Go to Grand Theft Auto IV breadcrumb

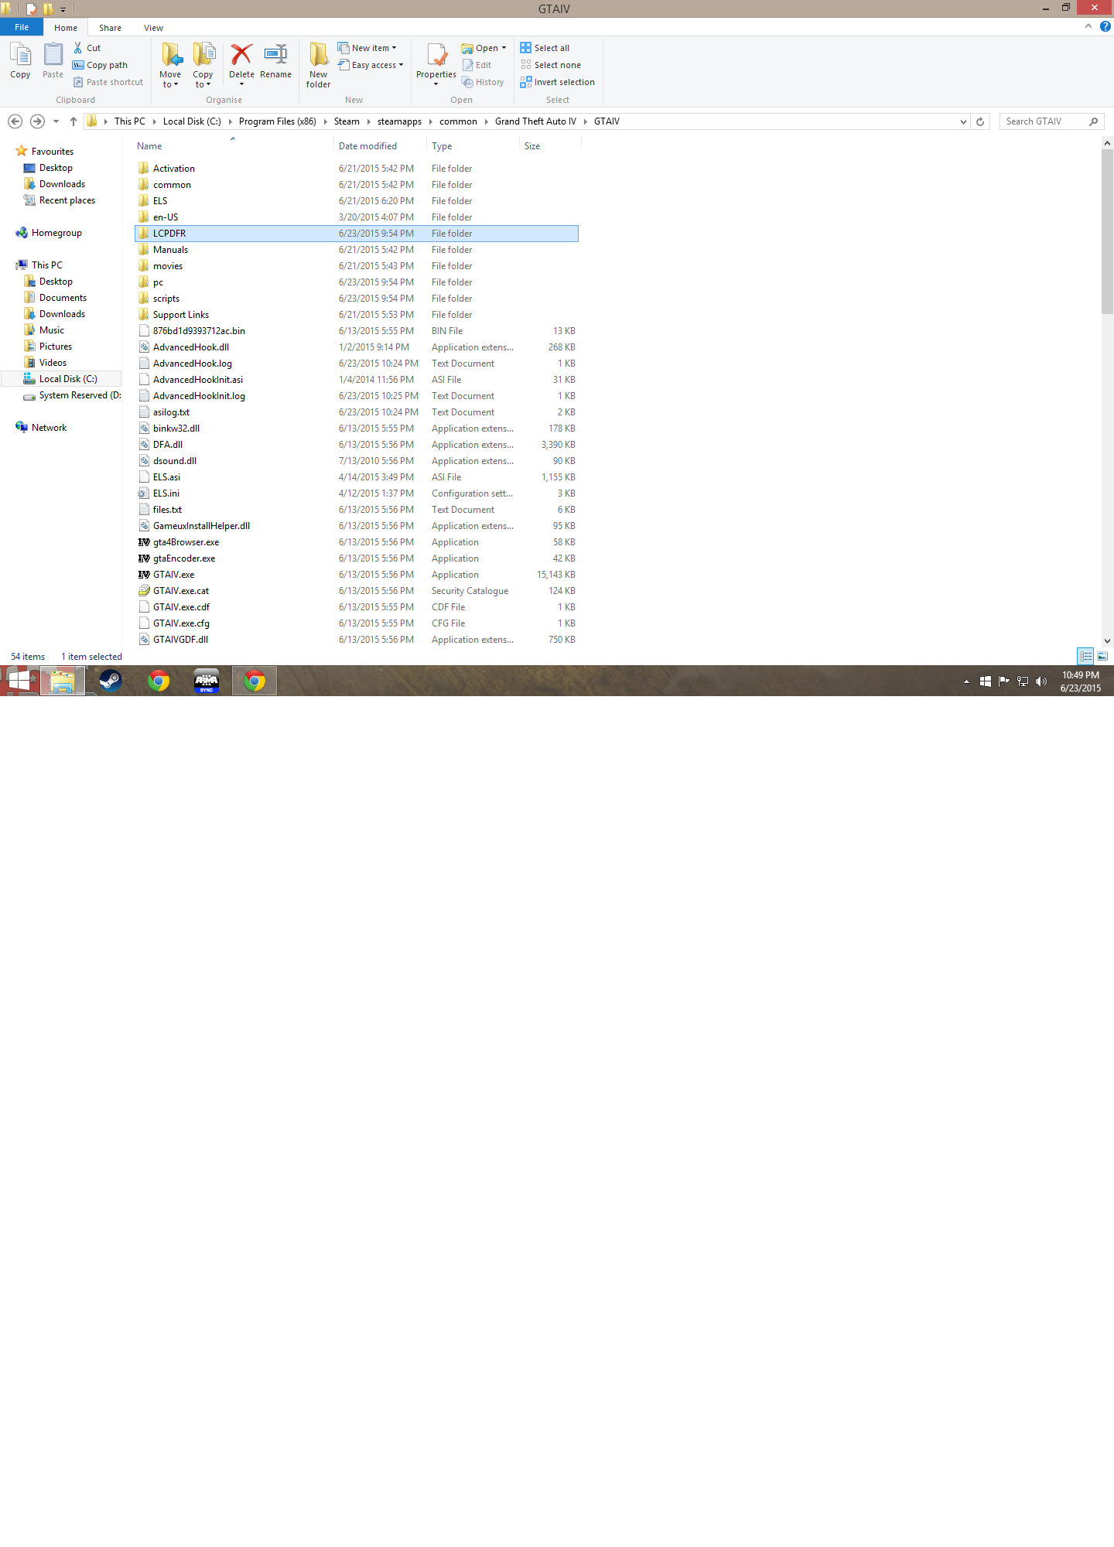535,121
